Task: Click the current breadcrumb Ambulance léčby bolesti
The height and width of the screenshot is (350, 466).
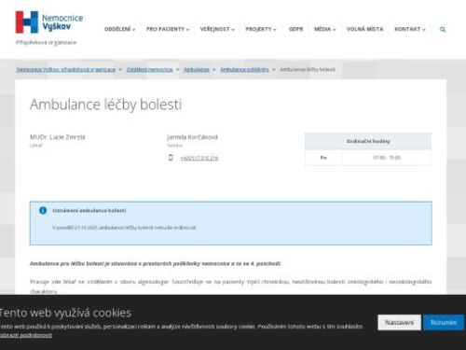Action: click(x=308, y=70)
